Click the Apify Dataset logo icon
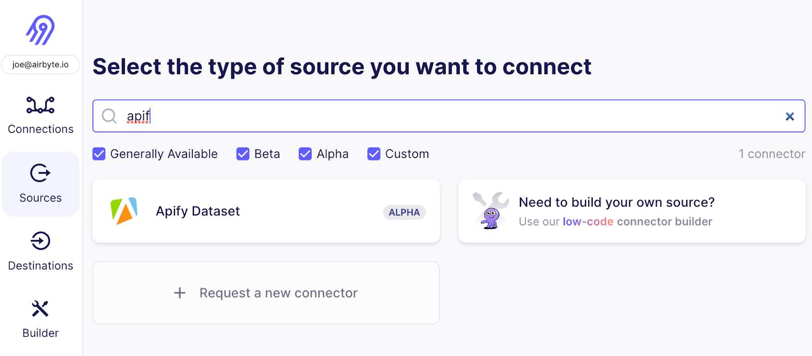812x356 pixels. 124,211
